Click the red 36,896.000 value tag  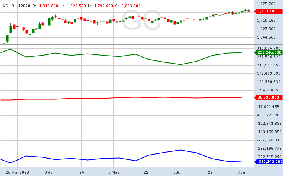point(268,97)
